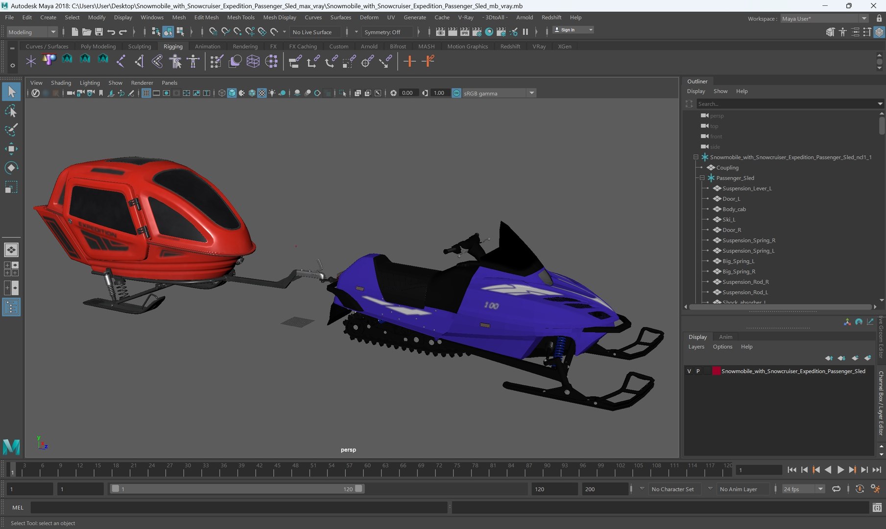This screenshot has width=886, height=529.
Task: Click the Outliner Search field
Action: coord(786,104)
